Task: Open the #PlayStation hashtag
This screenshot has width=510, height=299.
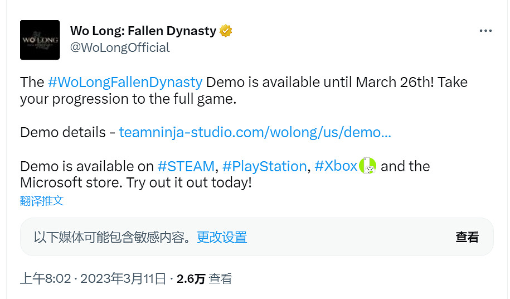Action: pyautogui.click(x=264, y=166)
